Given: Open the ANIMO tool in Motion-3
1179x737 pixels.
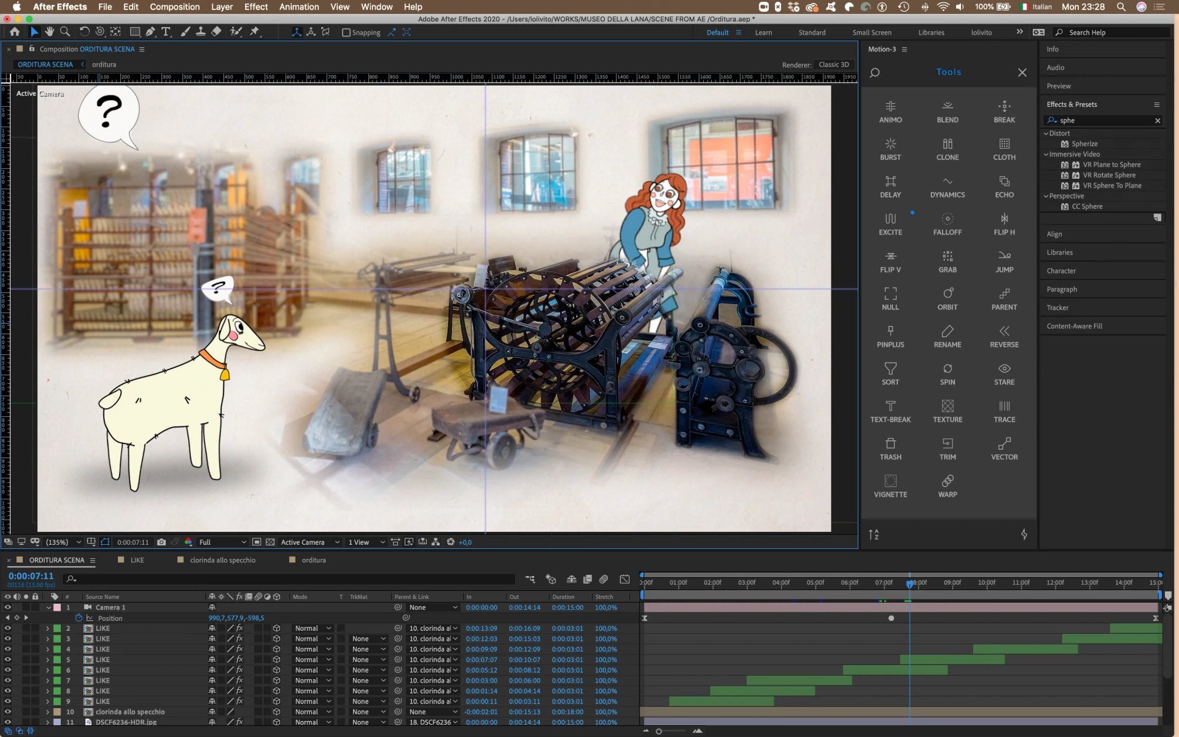Looking at the screenshot, I should click(x=890, y=111).
